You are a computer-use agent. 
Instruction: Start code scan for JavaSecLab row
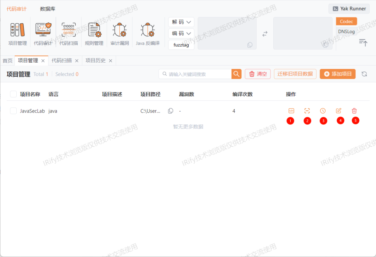click(307, 111)
